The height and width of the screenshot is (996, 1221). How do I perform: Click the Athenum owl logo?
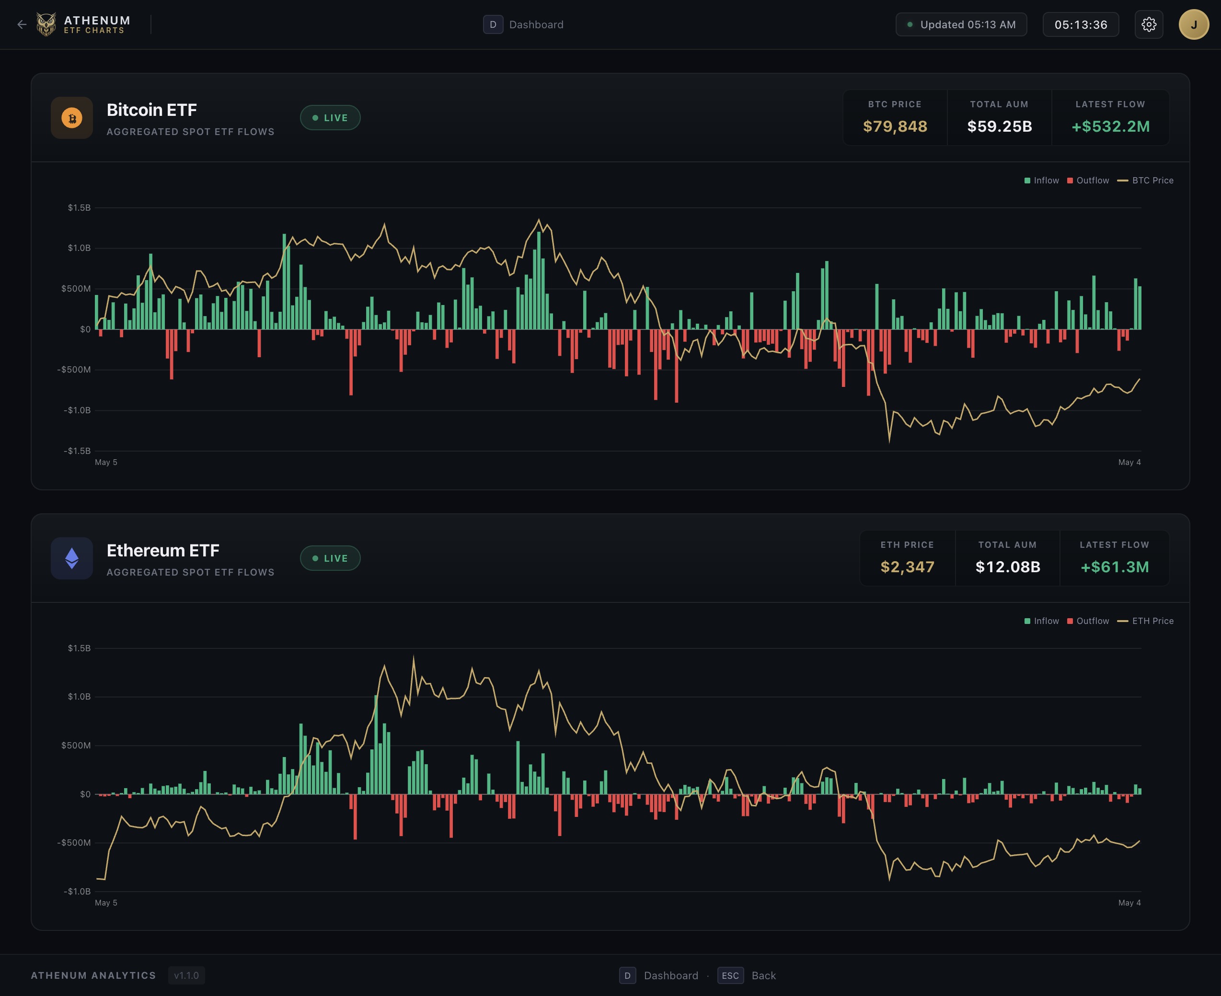(46, 25)
